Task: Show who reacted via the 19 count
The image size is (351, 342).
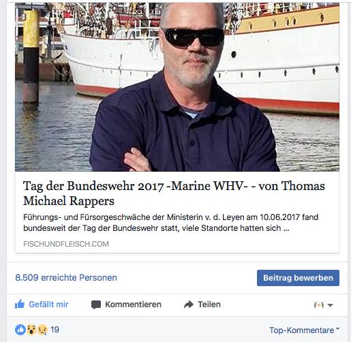Action: click(x=55, y=330)
